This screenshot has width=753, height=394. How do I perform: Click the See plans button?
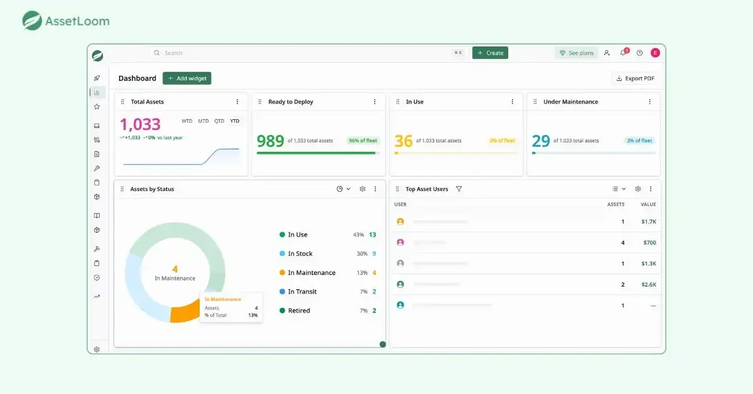(x=576, y=53)
